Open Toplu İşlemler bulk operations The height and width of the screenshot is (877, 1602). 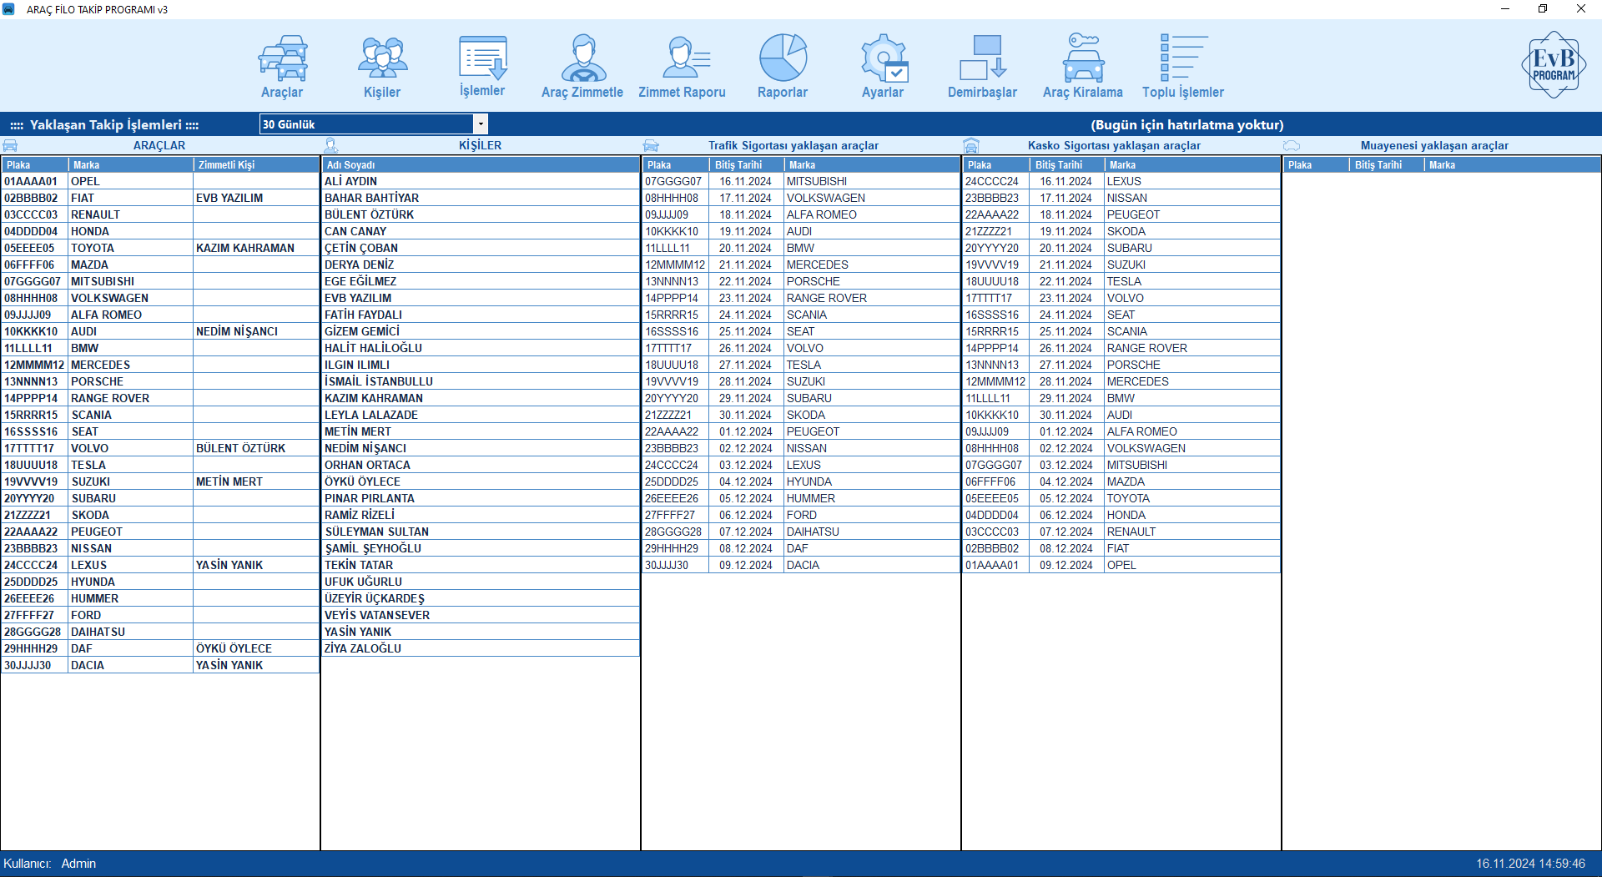tap(1182, 67)
